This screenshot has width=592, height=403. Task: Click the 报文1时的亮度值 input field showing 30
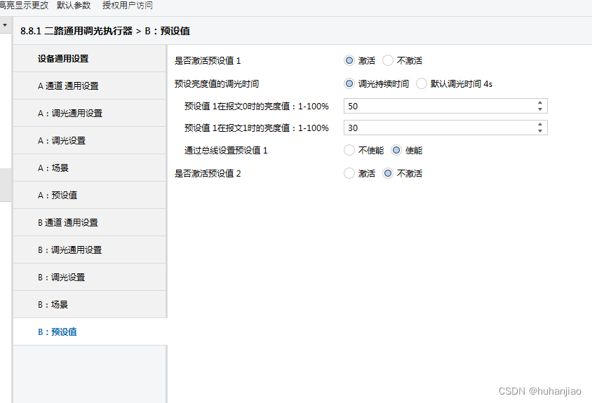pos(438,128)
